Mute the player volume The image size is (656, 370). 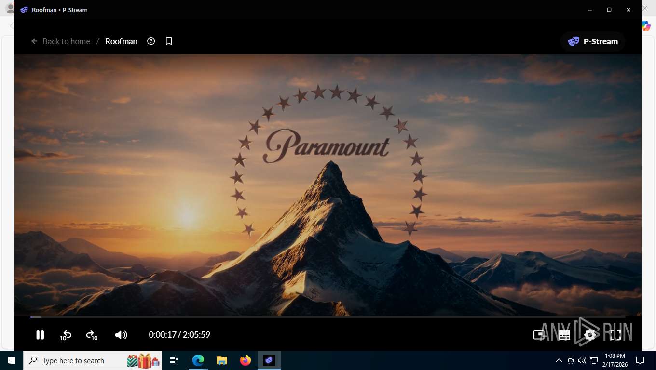[x=121, y=335]
